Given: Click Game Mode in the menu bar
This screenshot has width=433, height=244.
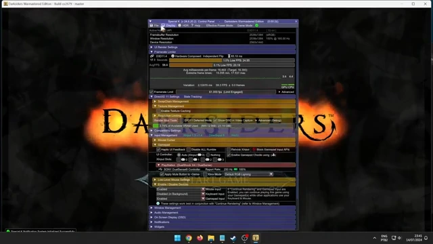Looking at the screenshot, I should pos(245,26).
